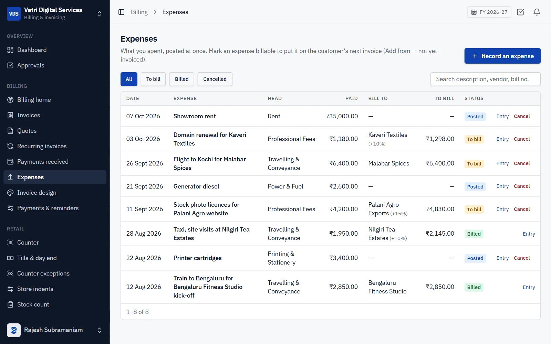551x344 pixels.
Task: Click the Dashboard grid icon
Action: [10, 50]
